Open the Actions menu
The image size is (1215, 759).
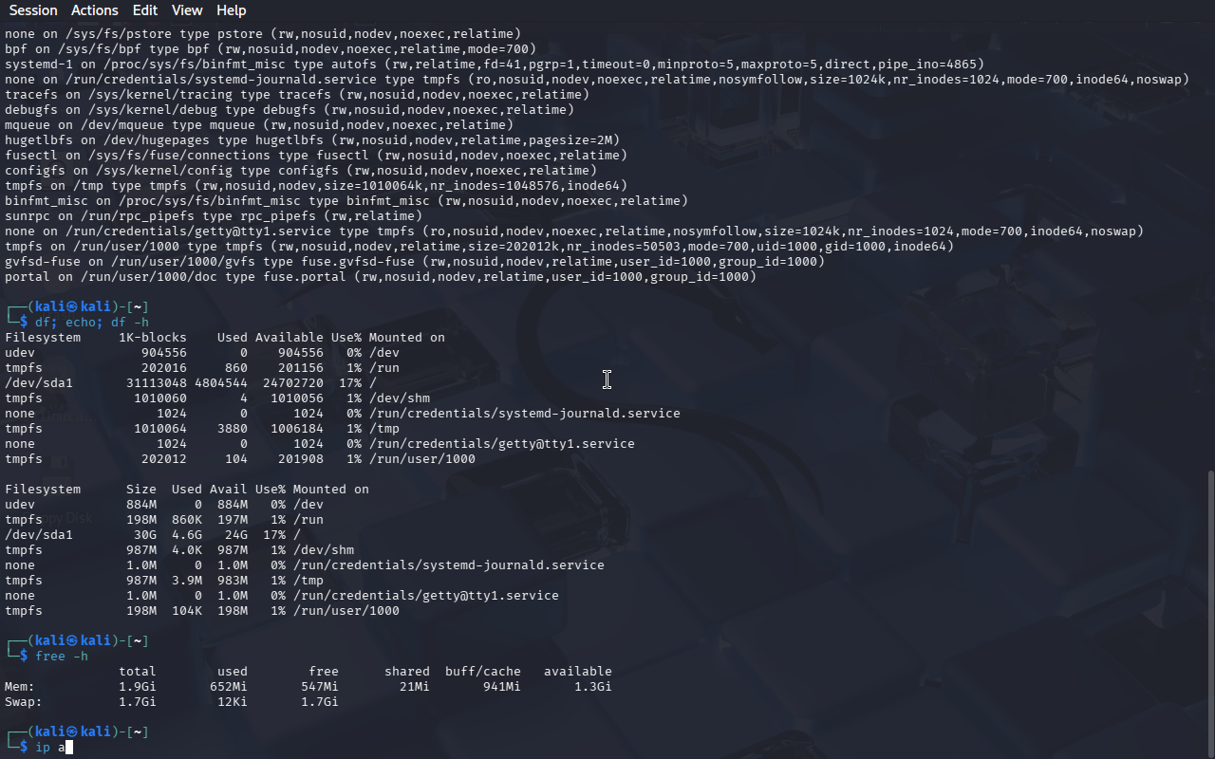click(95, 10)
